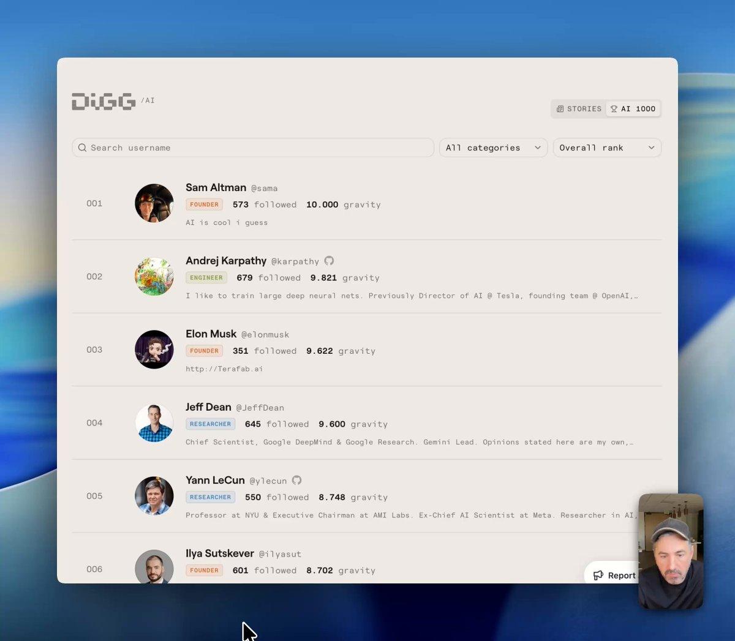The width and height of the screenshot is (735, 641).
Task: Click the newspaper icon beside STORIES
Action: tap(560, 109)
